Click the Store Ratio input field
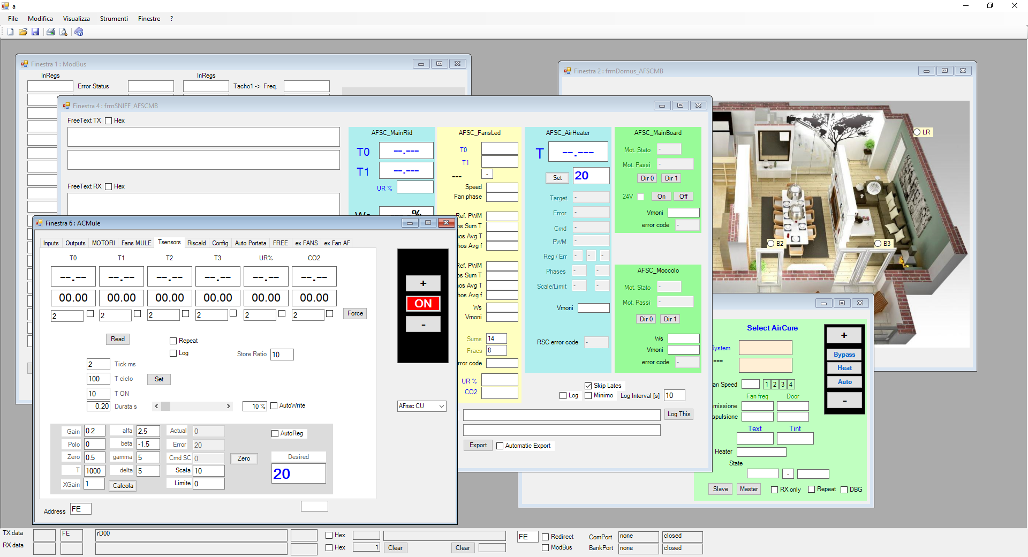The height and width of the screenshot is (557, 1028). [x=282, y=355]
